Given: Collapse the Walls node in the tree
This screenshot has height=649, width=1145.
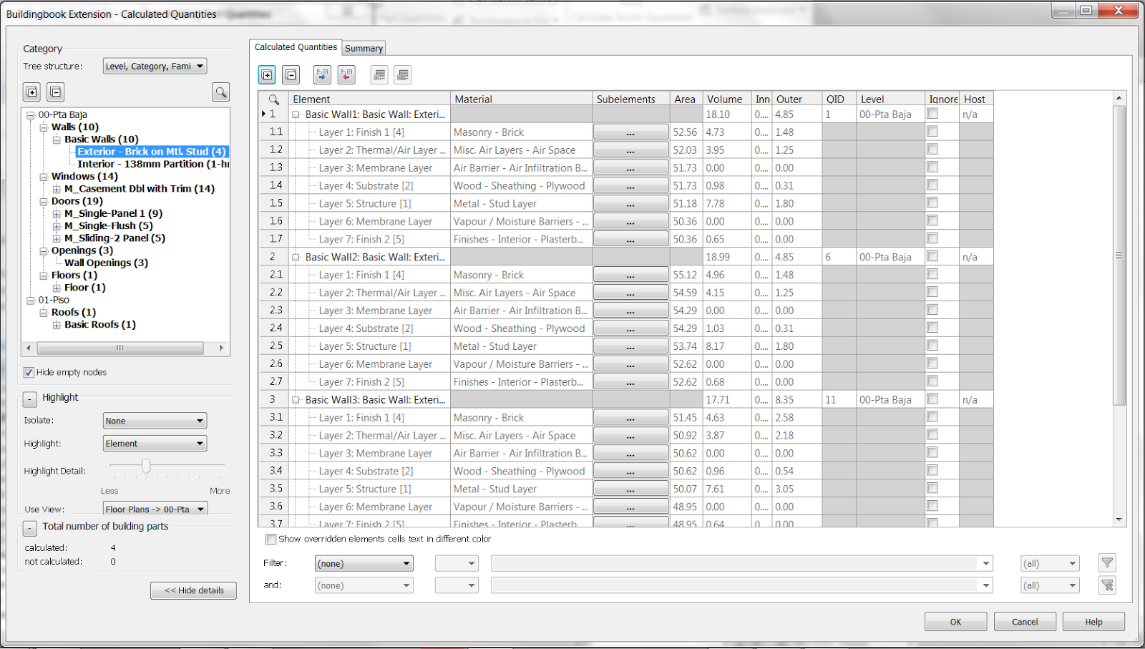Looking at the screenshot, I should coord(44,127).
